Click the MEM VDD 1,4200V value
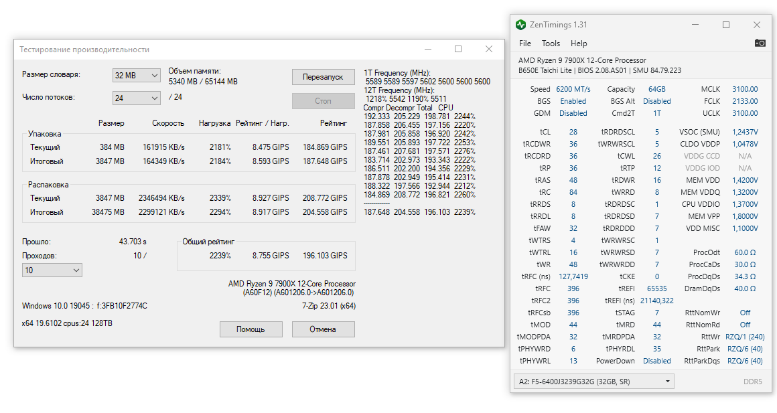Image resolution: width=777 pixels, height=413 pixels. click(x=745, y=180)
